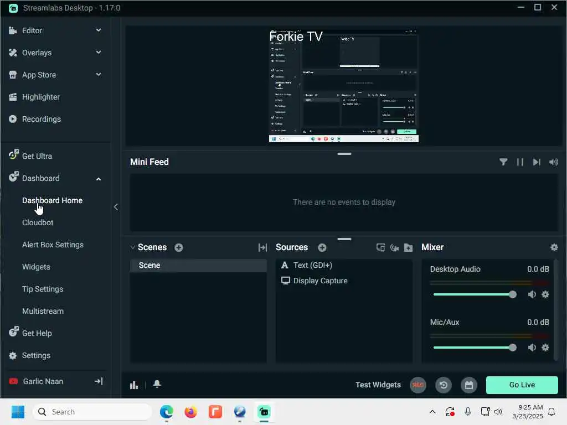567x425 pixels.
Task: Add a source folder
Action: [408, 247]
